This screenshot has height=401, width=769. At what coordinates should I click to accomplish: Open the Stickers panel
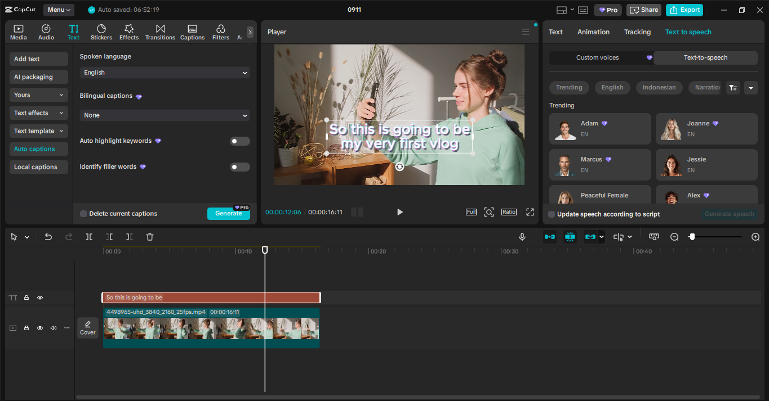(x=101, y=31)
